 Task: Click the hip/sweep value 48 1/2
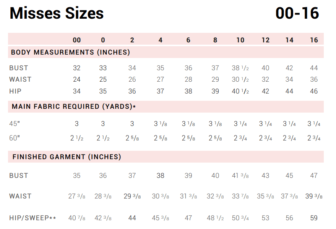click(216, 218)
